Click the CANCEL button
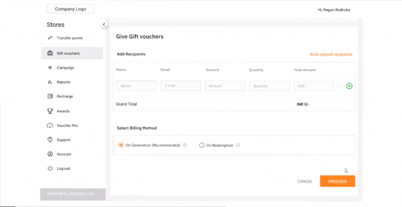 tap(305, 182)
